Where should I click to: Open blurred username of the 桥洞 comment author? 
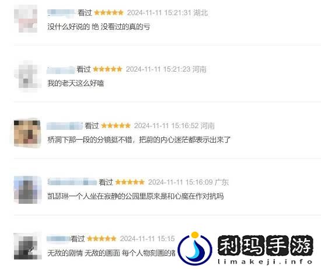click(x=65, y=126)
